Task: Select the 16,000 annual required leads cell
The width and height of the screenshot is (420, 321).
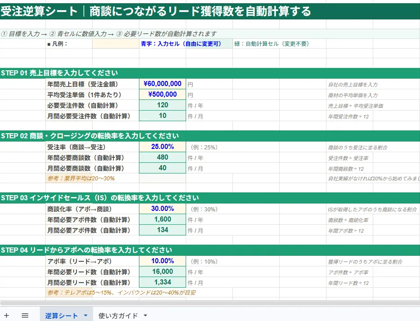Action: 162,272
